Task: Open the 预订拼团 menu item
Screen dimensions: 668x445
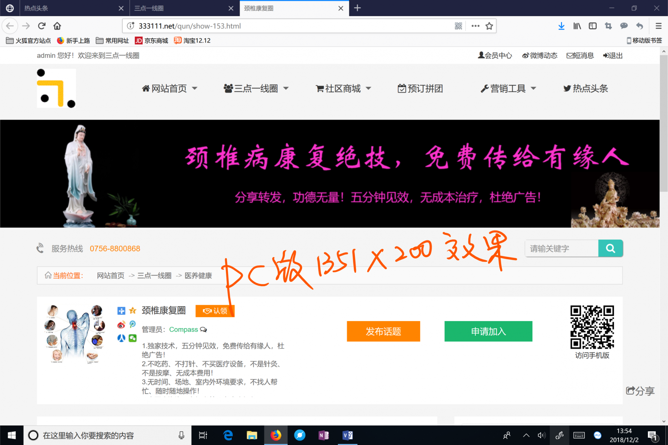Action: (420, 89)
